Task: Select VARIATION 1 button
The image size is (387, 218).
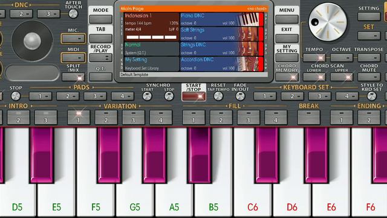Action: click(79, 117)
